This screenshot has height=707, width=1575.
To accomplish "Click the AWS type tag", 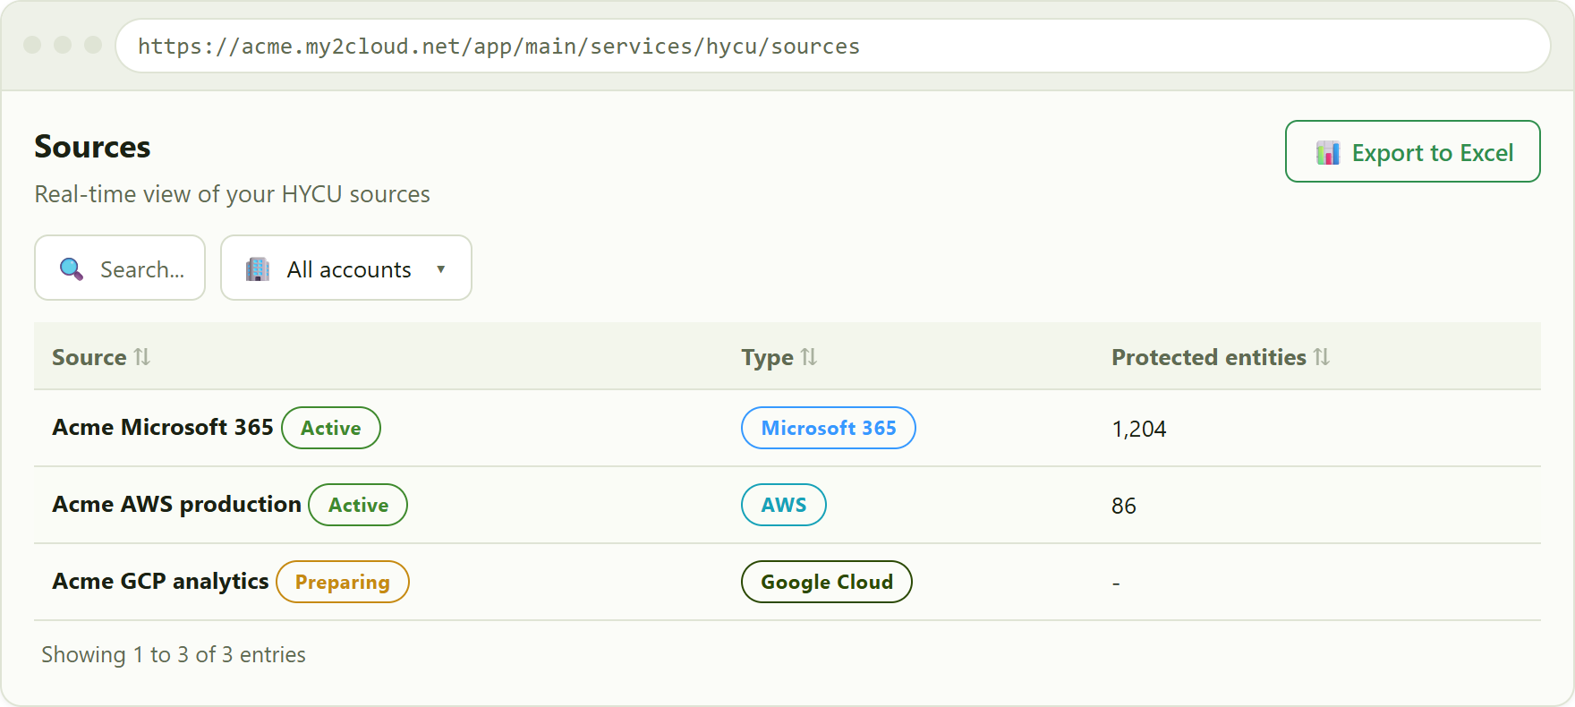I will (784, 505).
